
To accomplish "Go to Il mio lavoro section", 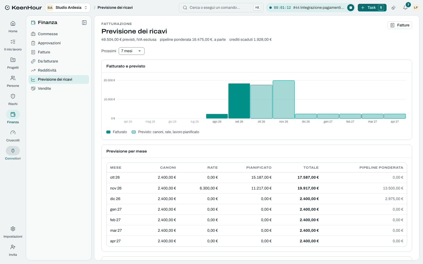I will pos(13,45).
